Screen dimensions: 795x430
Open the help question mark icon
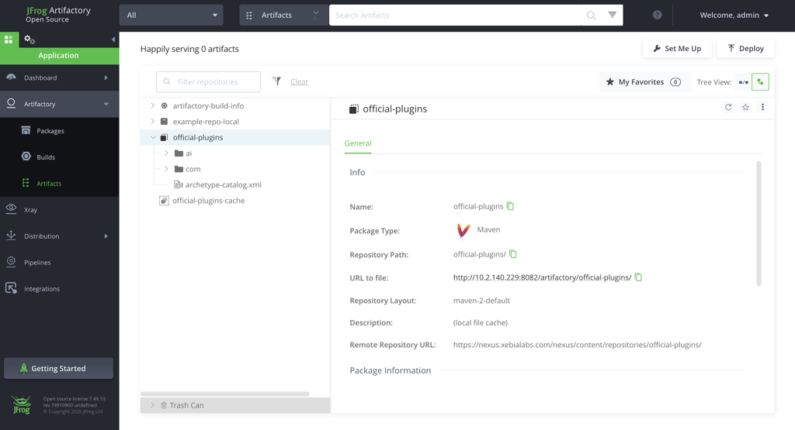pyautogui.click(x=658, y=15)
